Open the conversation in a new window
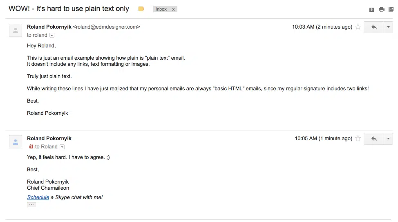 click(x=391, y=9)
